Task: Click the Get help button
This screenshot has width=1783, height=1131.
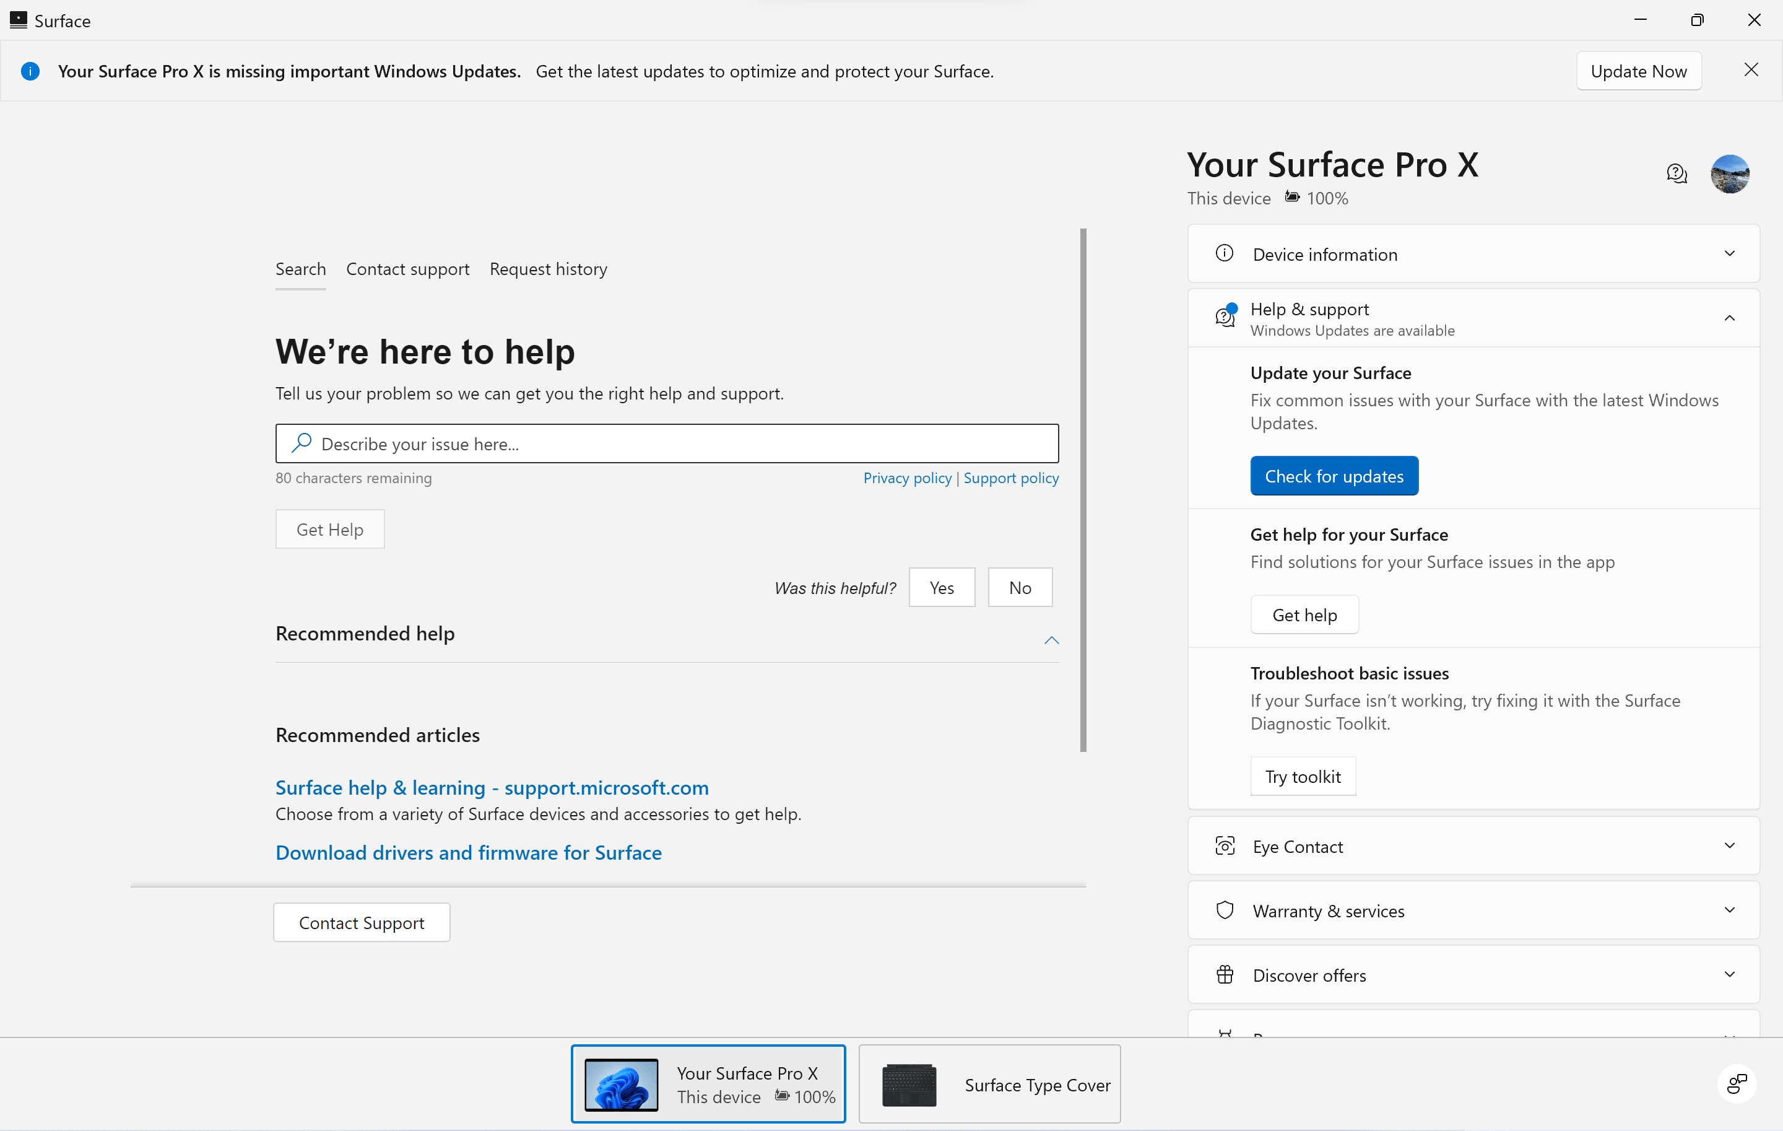Action: (x=1303, y=615)
